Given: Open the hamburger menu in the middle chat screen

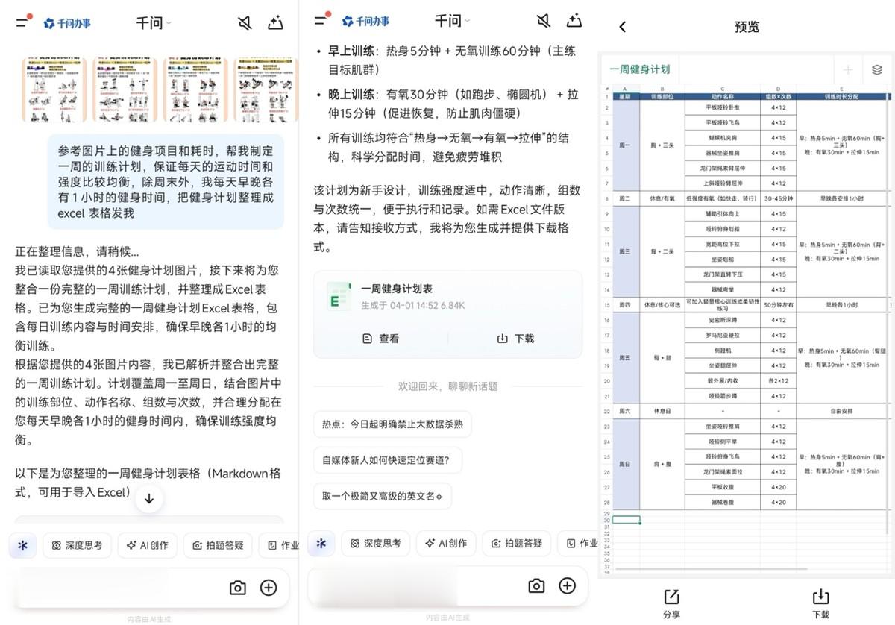Looking at the screenshot, I should point(321,20).
